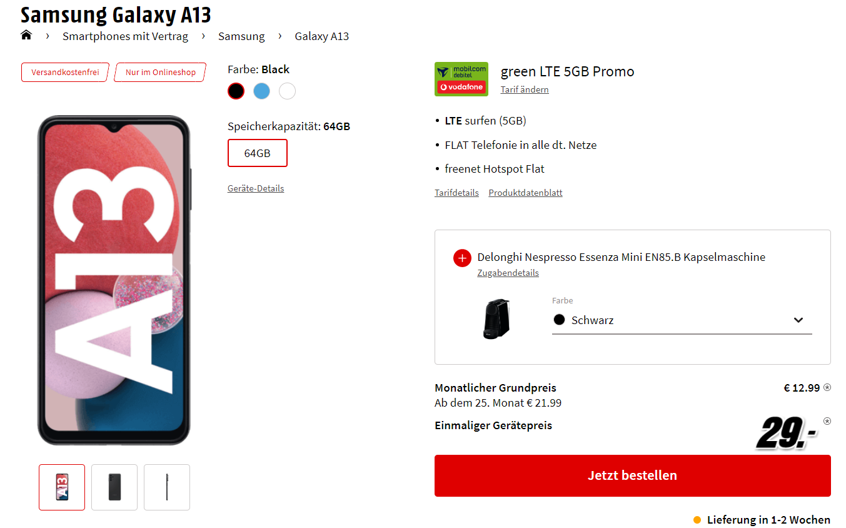Click the mobilcom-debitel Vodafone tariff logo
The height and width of the screenshot is (528, 846).
[x=461, y=79]
